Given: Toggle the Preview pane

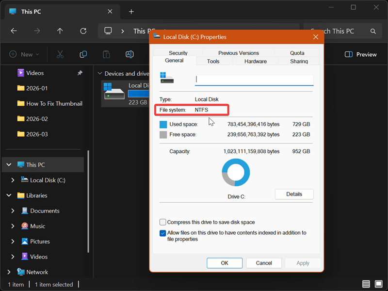Looking at the screenshot, I should [360, 54].
